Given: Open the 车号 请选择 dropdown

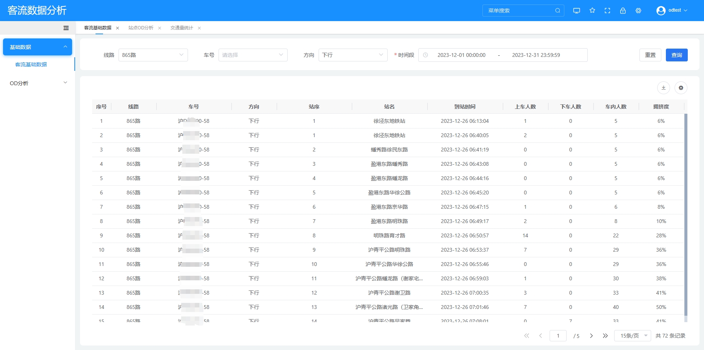Looking at the screenshot, I should (x=253, y=55).
